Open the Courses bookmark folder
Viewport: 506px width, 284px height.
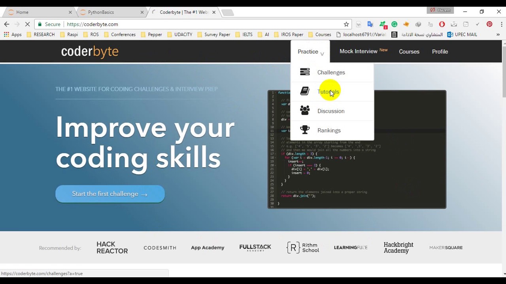319,34
